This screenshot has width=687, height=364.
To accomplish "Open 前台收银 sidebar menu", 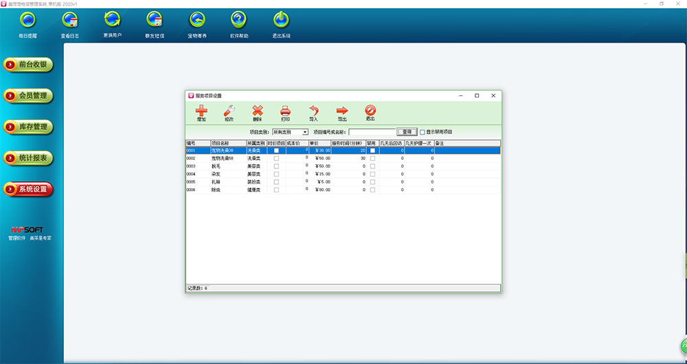I will [29, 65].
